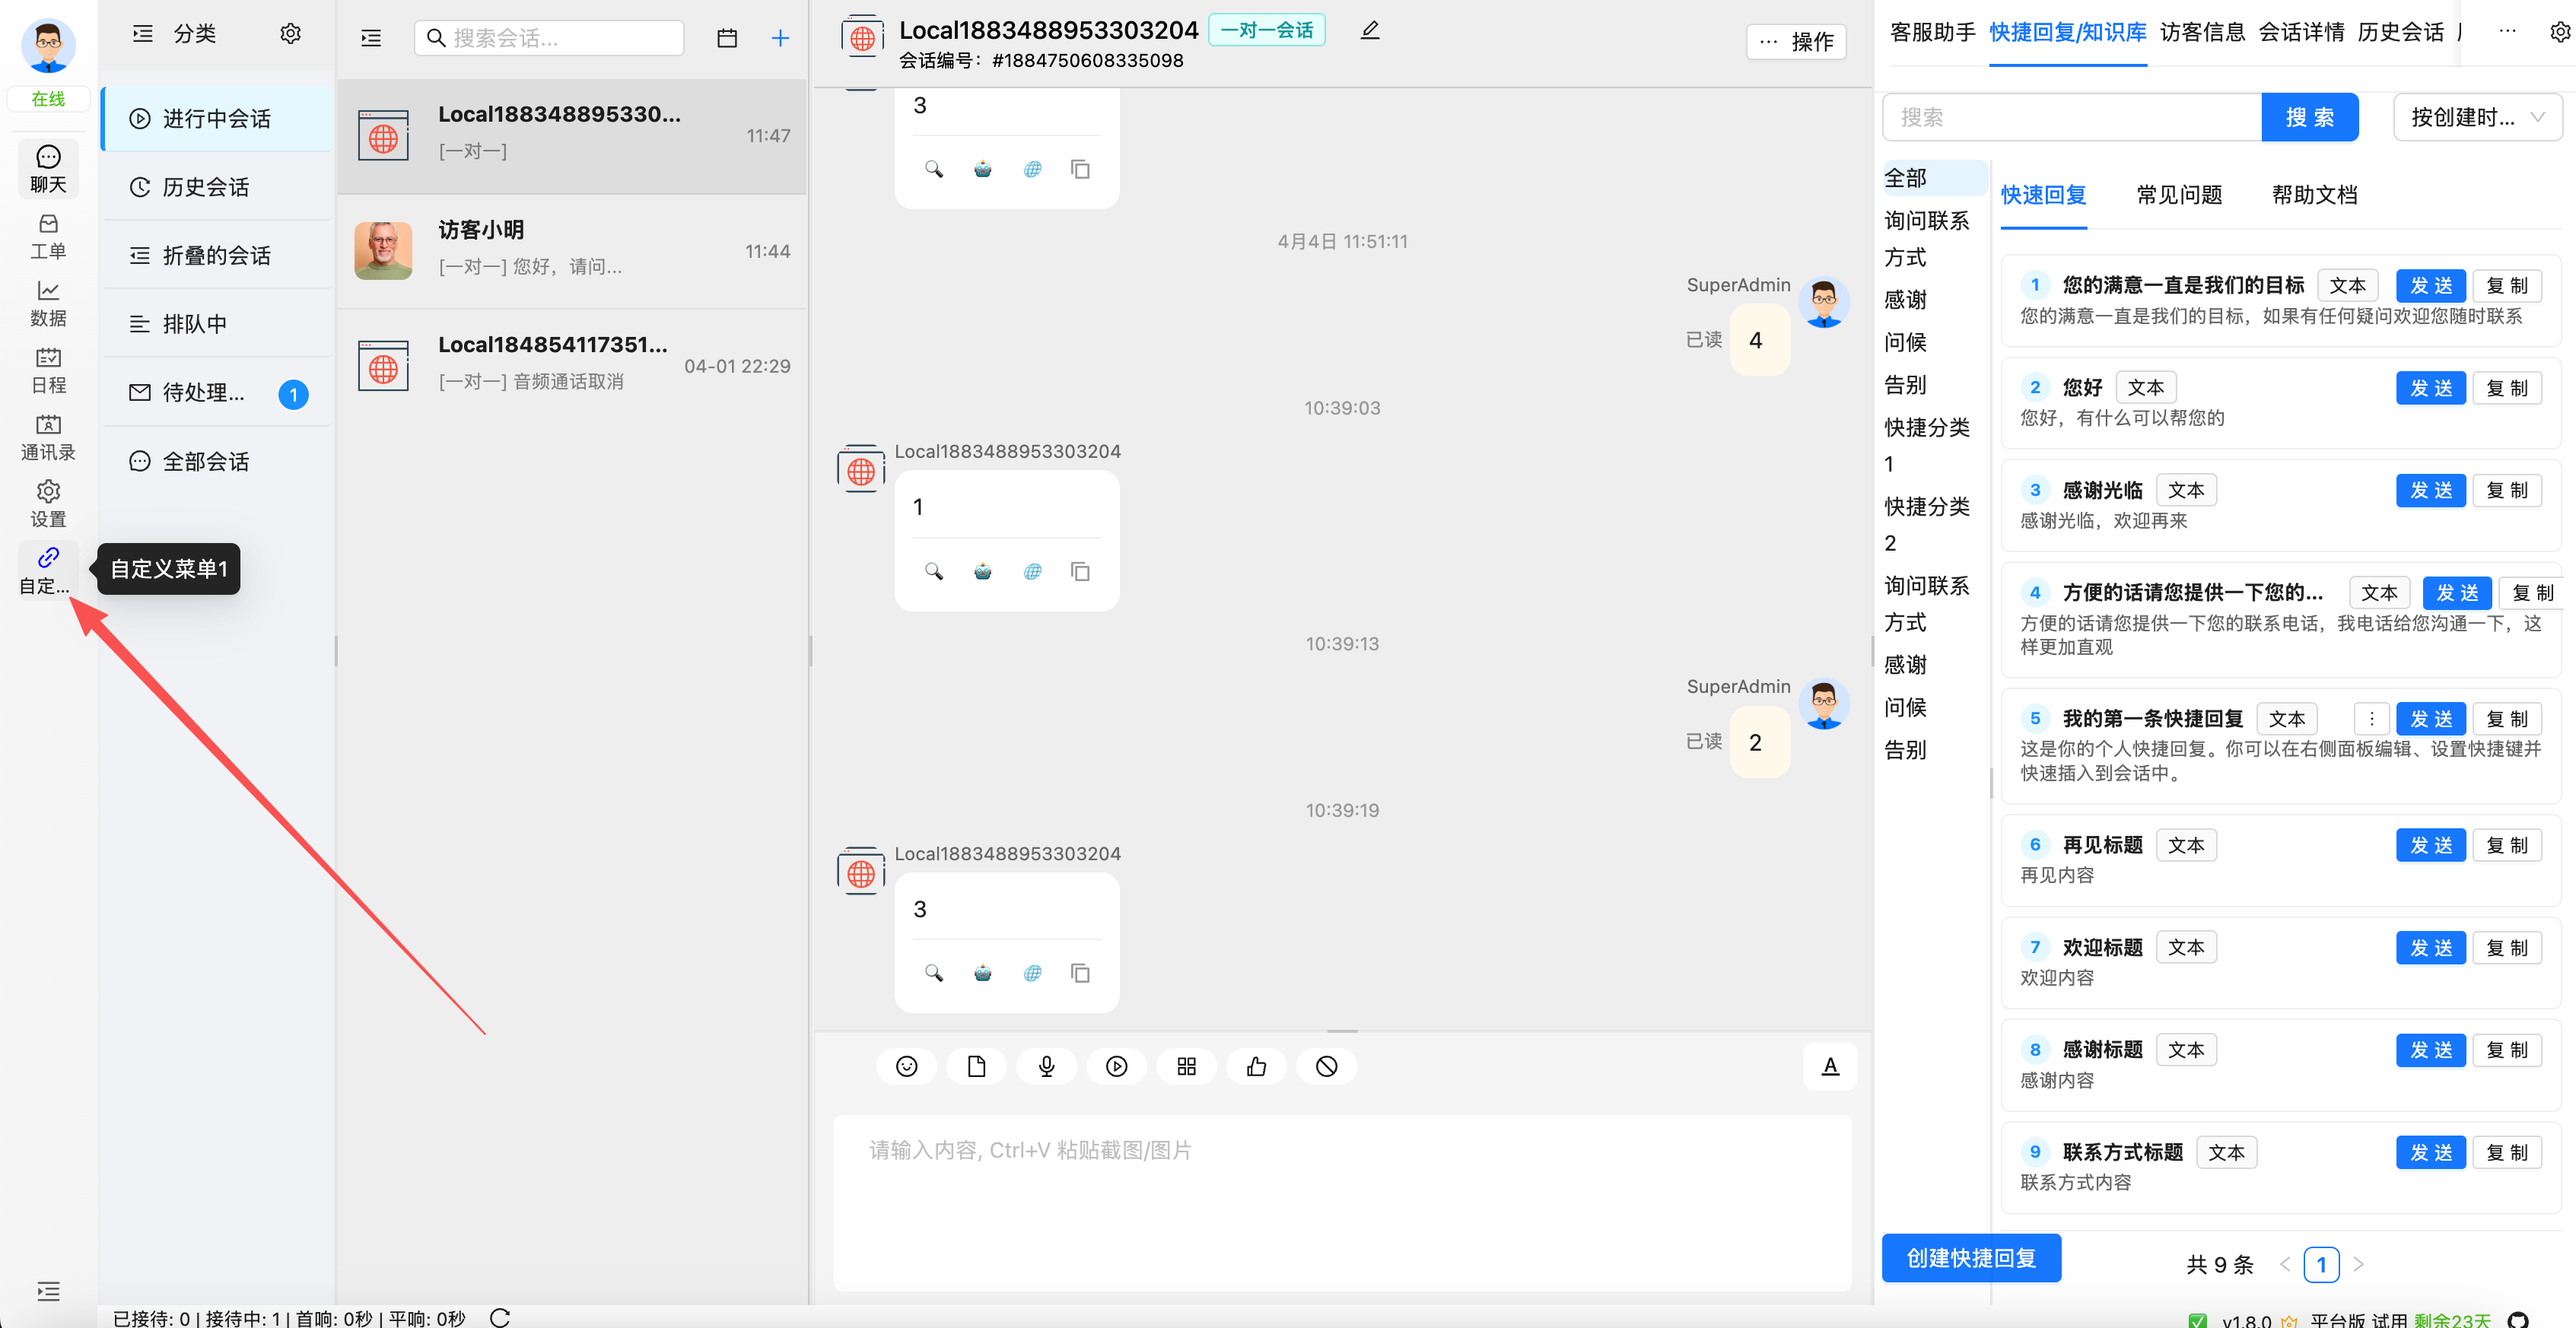Click the thumbs-up rating invite icon
The height and width of the screenshot is (1328, 2576).
1256,1066
